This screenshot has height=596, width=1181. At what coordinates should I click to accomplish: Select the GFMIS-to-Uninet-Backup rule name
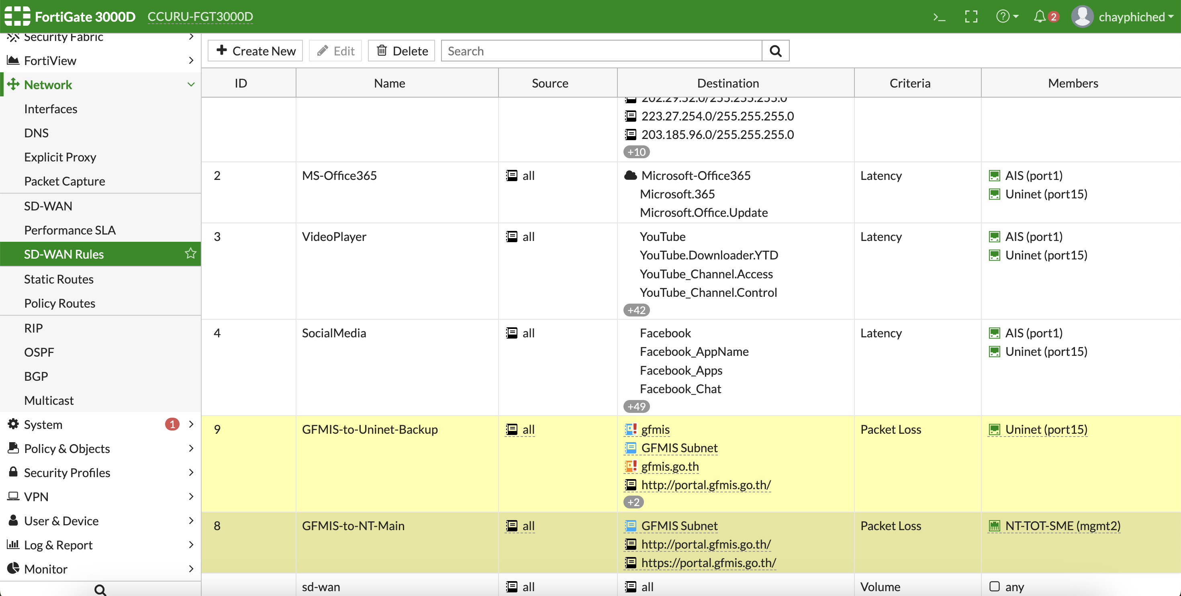point(370,429)
